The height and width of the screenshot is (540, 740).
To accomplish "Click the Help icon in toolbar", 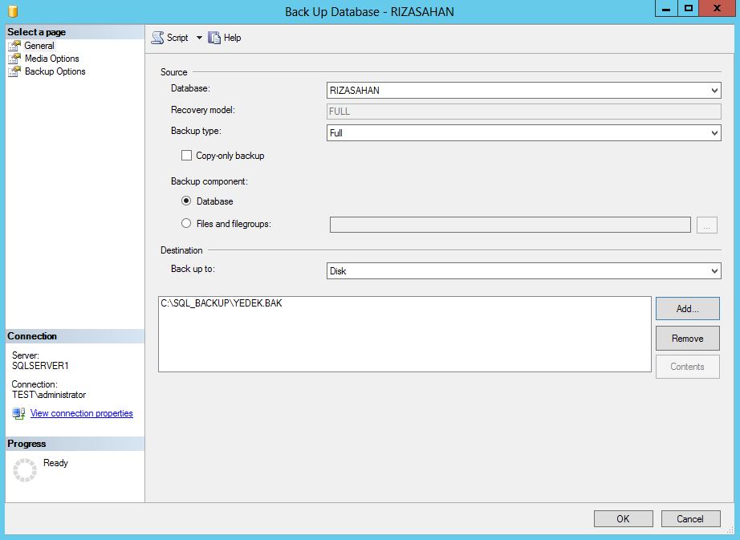I will point(214,38).
